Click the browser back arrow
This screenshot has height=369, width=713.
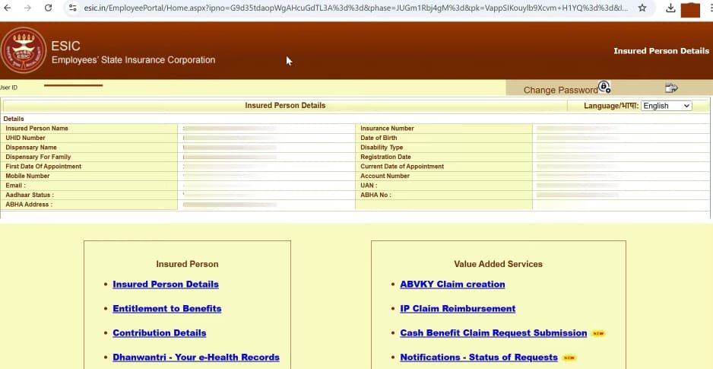(8, 8)
